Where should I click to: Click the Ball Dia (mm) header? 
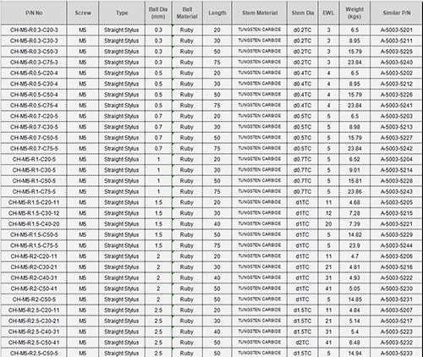pos(158,13)
